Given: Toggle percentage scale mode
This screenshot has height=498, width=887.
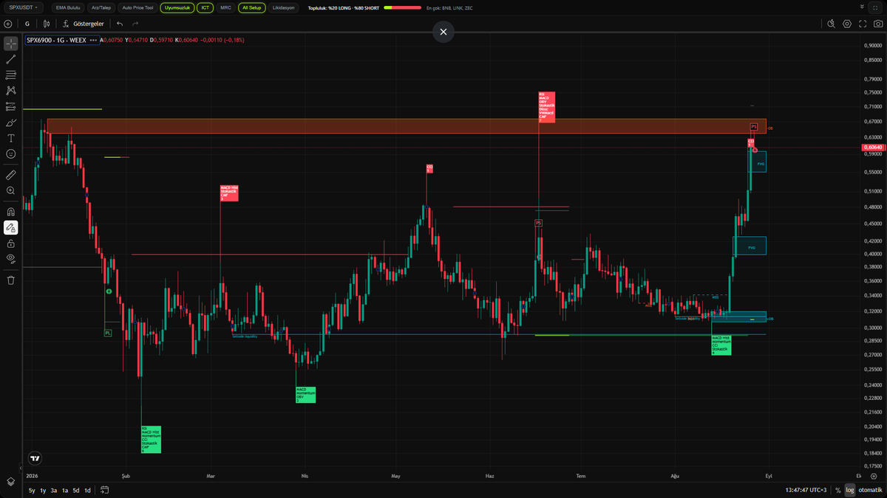Looking at the screenshot, I should [838, 490].
